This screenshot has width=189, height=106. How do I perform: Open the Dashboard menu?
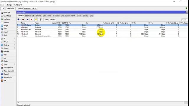point(17,5)
